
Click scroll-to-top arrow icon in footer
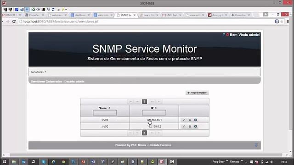[256, 145]
